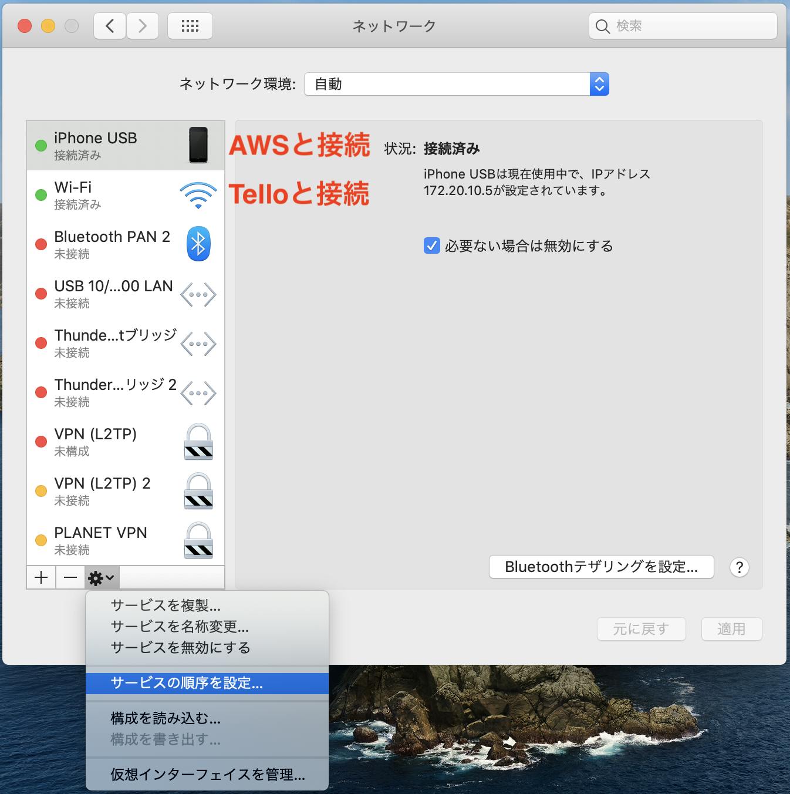Image resolution: width=790 pixels, height=794 pixels.
Task: Click the 状況: 接続済み status text
Action: pos(432,149)
